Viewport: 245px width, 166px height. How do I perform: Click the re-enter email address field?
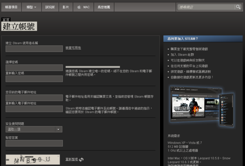[34, 109]
